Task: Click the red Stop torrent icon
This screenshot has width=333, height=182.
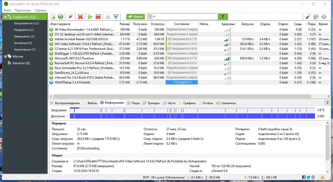Action: 98,17
